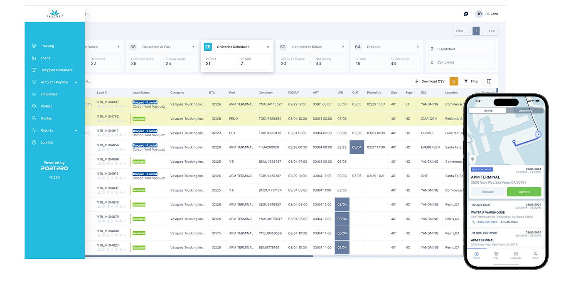
Task: Select the Last Free Days 36 tile
Action: 145,61
